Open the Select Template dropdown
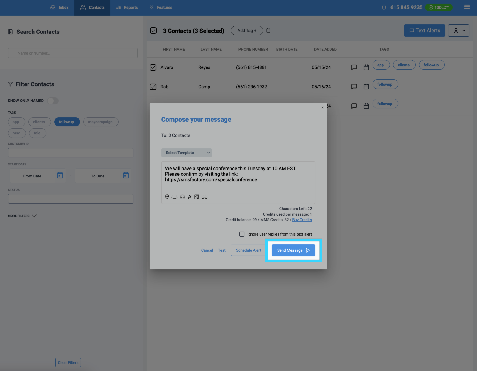Screen dimensions: 477x371 (x=186, y=153)
